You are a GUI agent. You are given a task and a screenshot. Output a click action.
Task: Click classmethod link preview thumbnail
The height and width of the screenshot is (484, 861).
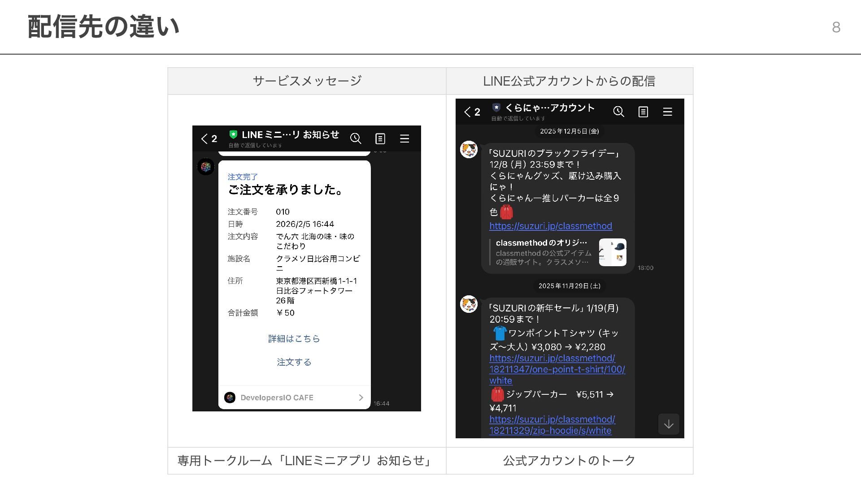(x=613, y=252)
